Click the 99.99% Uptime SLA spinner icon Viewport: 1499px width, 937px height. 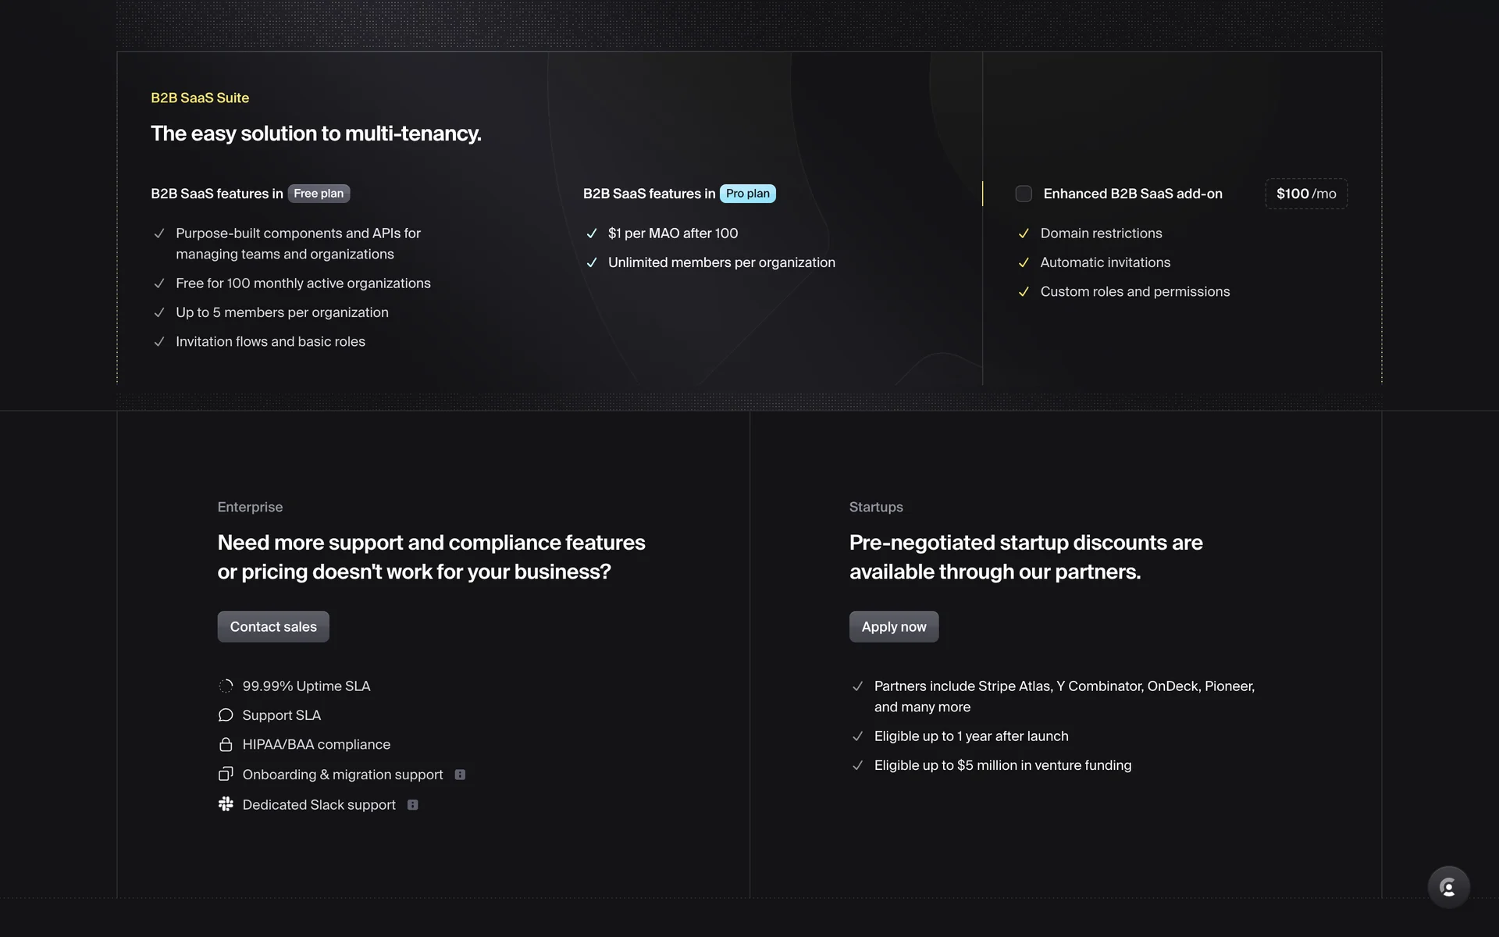(x=226, y=686)
